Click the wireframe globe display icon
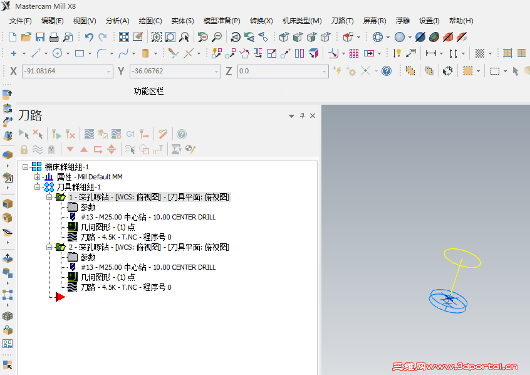The width and height of the screenshot is (530, 375). pyautogui.click(x=378, y=37)
